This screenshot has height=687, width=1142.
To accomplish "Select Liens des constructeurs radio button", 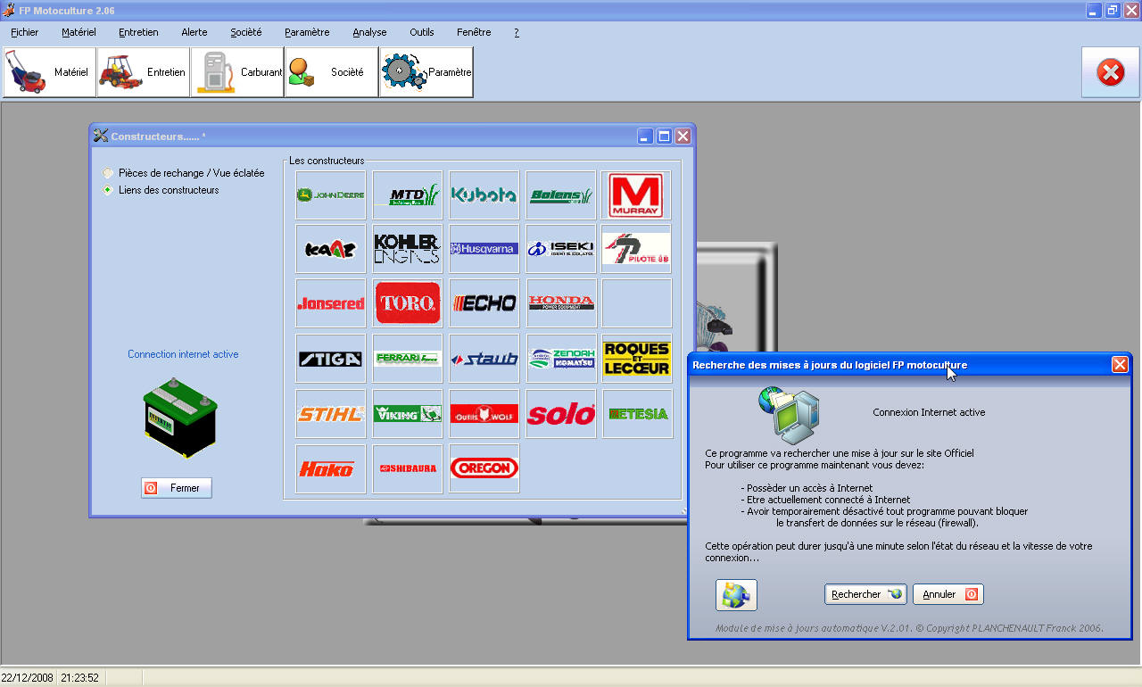I will tap(109, 190).
